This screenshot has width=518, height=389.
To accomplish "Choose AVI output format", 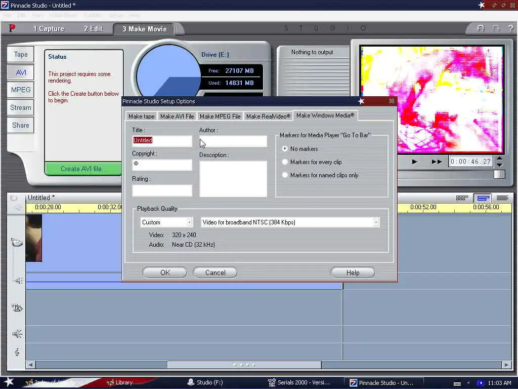I will pyautogui.click(x=20, y=72).
